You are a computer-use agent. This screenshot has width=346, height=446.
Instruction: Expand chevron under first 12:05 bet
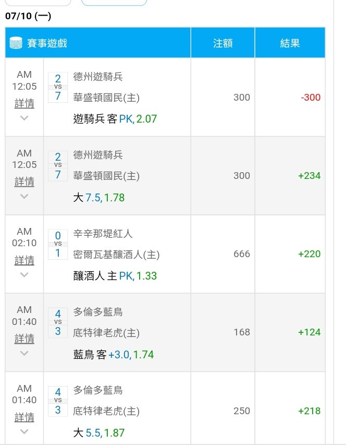24,118
